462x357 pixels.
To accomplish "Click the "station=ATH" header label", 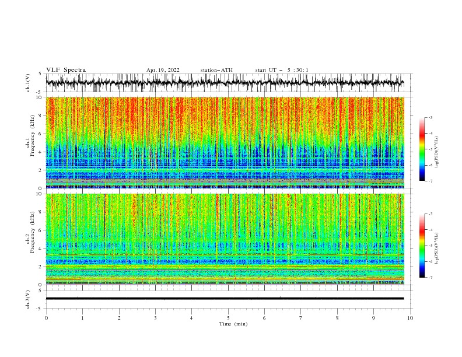I will [216, 70].
